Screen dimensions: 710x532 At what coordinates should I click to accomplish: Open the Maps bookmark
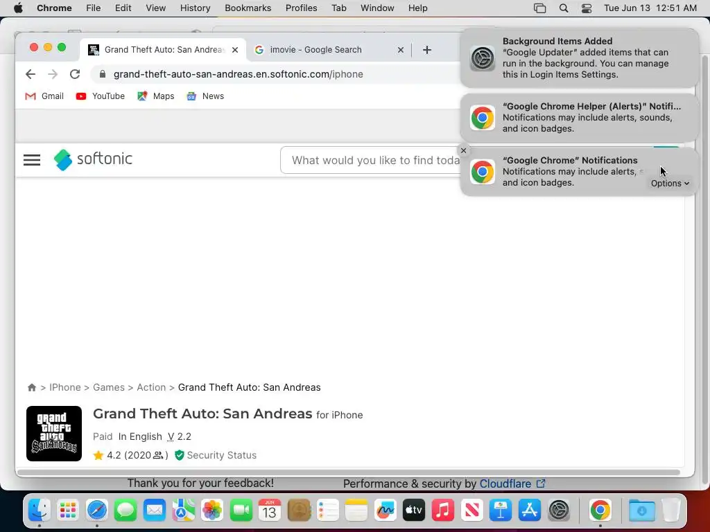point(156,96)
